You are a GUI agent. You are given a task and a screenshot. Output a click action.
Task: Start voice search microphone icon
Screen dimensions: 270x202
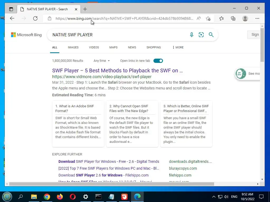tap(191, 35)
